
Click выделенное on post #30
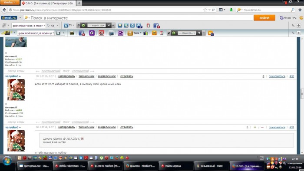pos(107,76)
